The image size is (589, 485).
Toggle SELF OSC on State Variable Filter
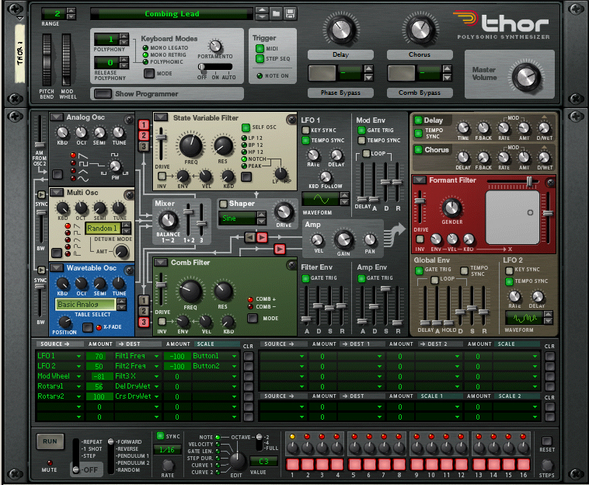click(246, 127)
